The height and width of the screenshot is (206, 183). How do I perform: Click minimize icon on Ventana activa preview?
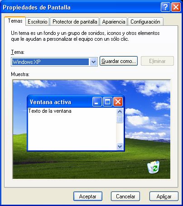(97, 102)
